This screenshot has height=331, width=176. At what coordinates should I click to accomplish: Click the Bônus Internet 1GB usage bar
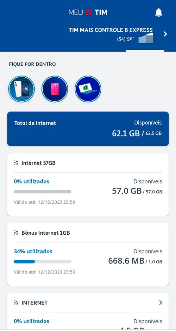pos(43,261)
